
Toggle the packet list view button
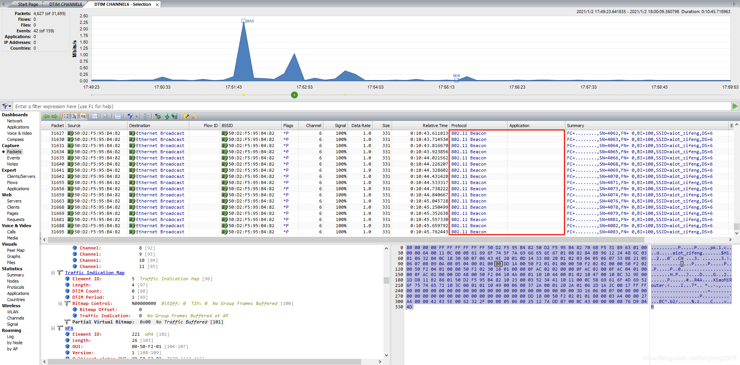(x=66, y=116)
